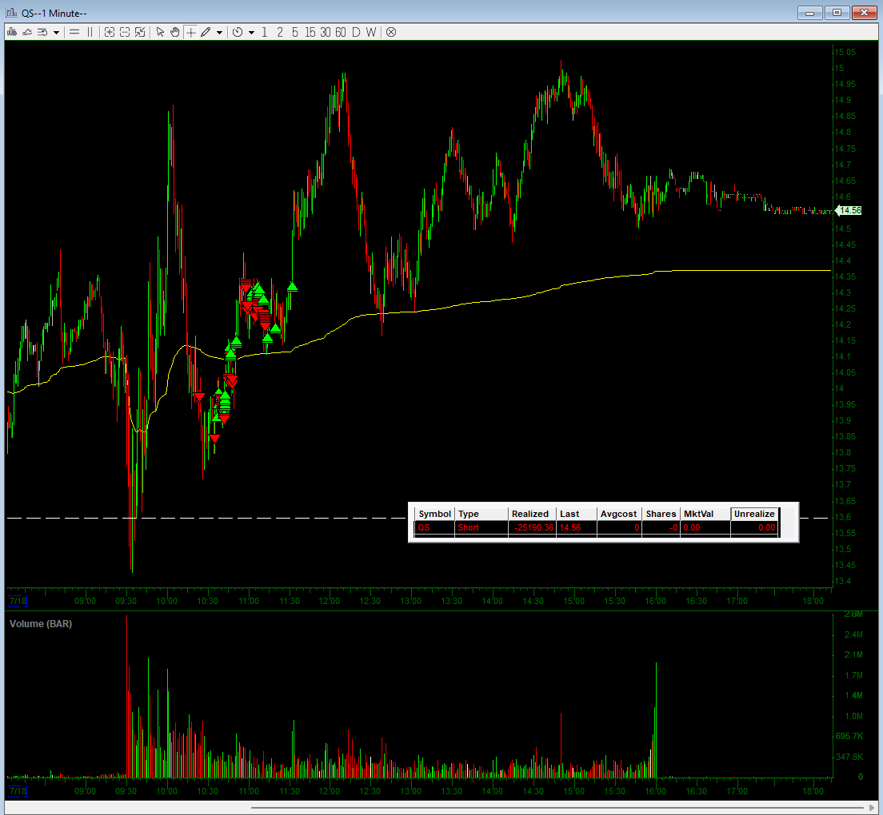Image resolution: width=883 pixels, height=815 pixels.
Task: Click the Avgcost column header
Action: click(618, 514)
